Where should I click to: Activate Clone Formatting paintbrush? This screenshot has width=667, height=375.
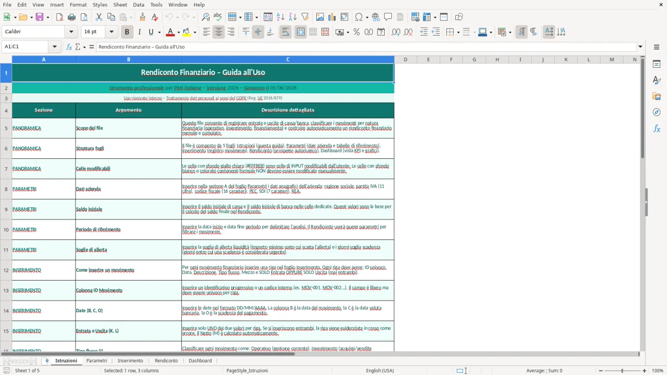143,17
